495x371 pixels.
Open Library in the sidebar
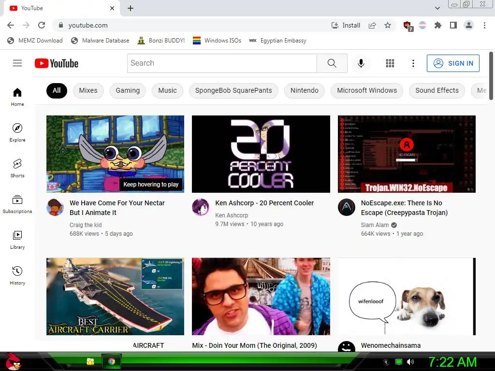coord(17,240)
